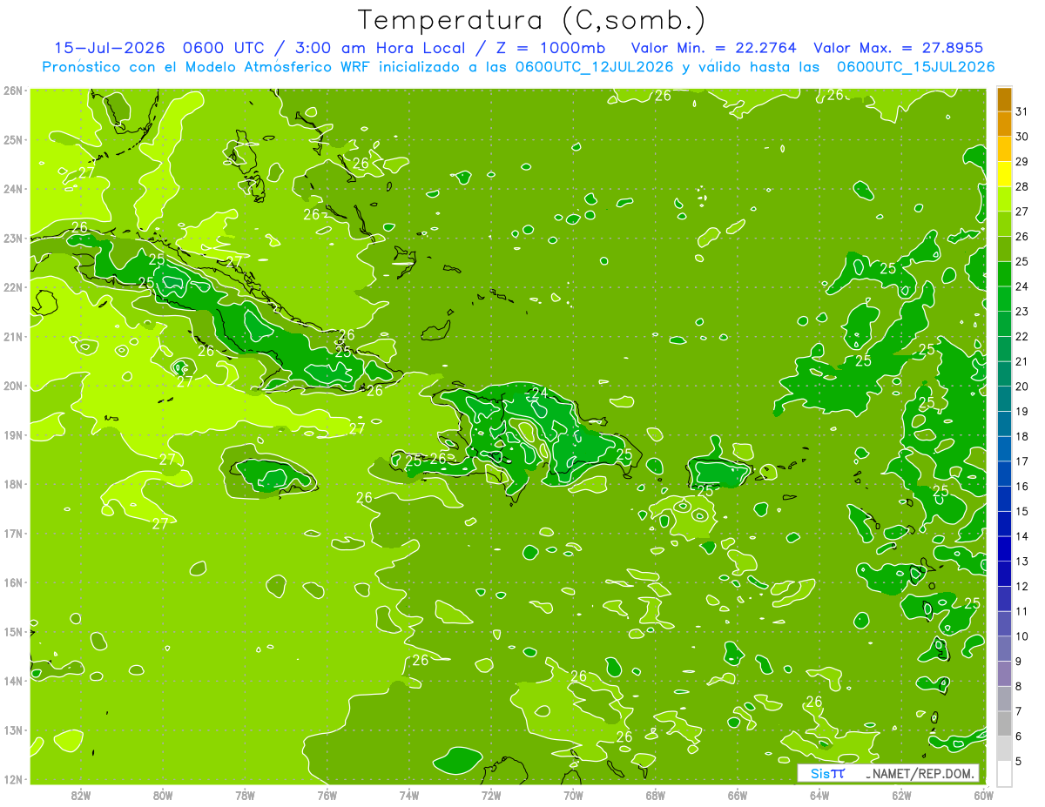Click the longitude axis label "62W"
Screen dimensions: 1045x807
[x=901, y=795]
